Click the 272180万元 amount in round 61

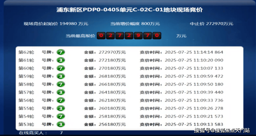pos(112,60)
